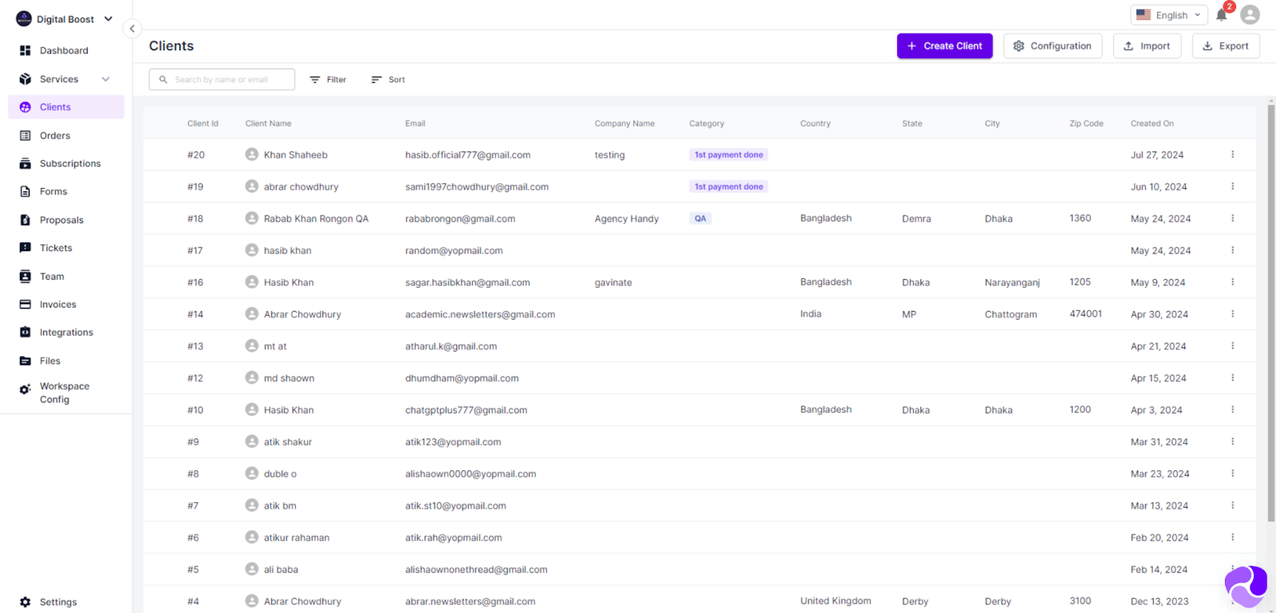Screen dimensions: 1276x613
Task: Click the Integrations sidebar icon
Action: click(25, 332)
